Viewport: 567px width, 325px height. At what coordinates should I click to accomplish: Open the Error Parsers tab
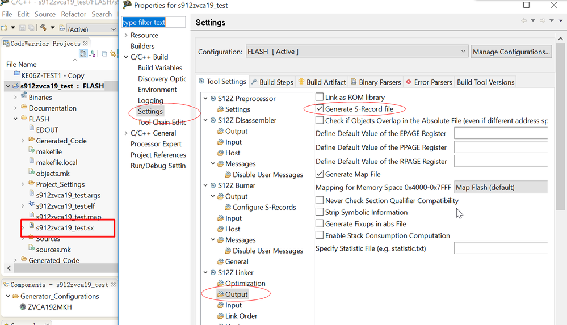429,82
